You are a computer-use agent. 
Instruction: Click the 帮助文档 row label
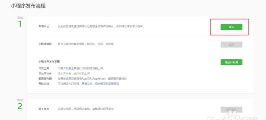[44, 84]
